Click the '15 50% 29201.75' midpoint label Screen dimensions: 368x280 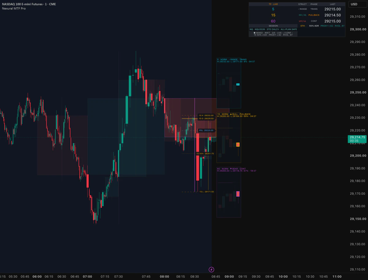coord(205,153)
